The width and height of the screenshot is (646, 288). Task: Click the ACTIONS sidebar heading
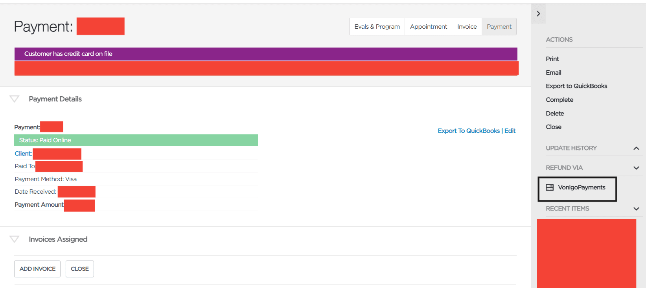pyautogui.click(x=559, y=40)
